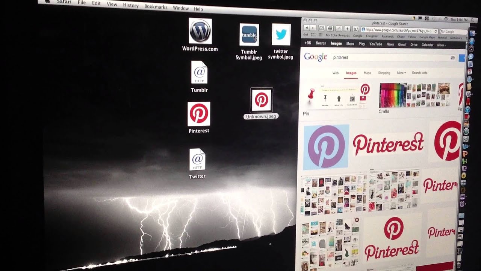Show all bookmarks book icon
This screenshot has height=271, width=481.
[313, 35]
